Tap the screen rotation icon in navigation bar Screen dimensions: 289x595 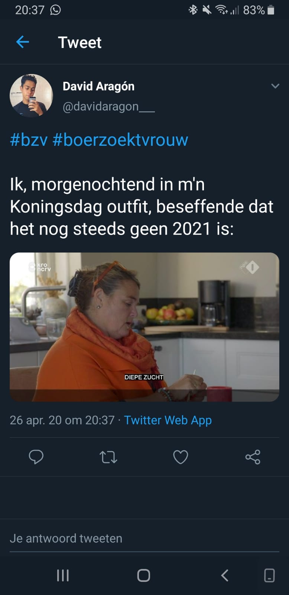tap(269, 575)
